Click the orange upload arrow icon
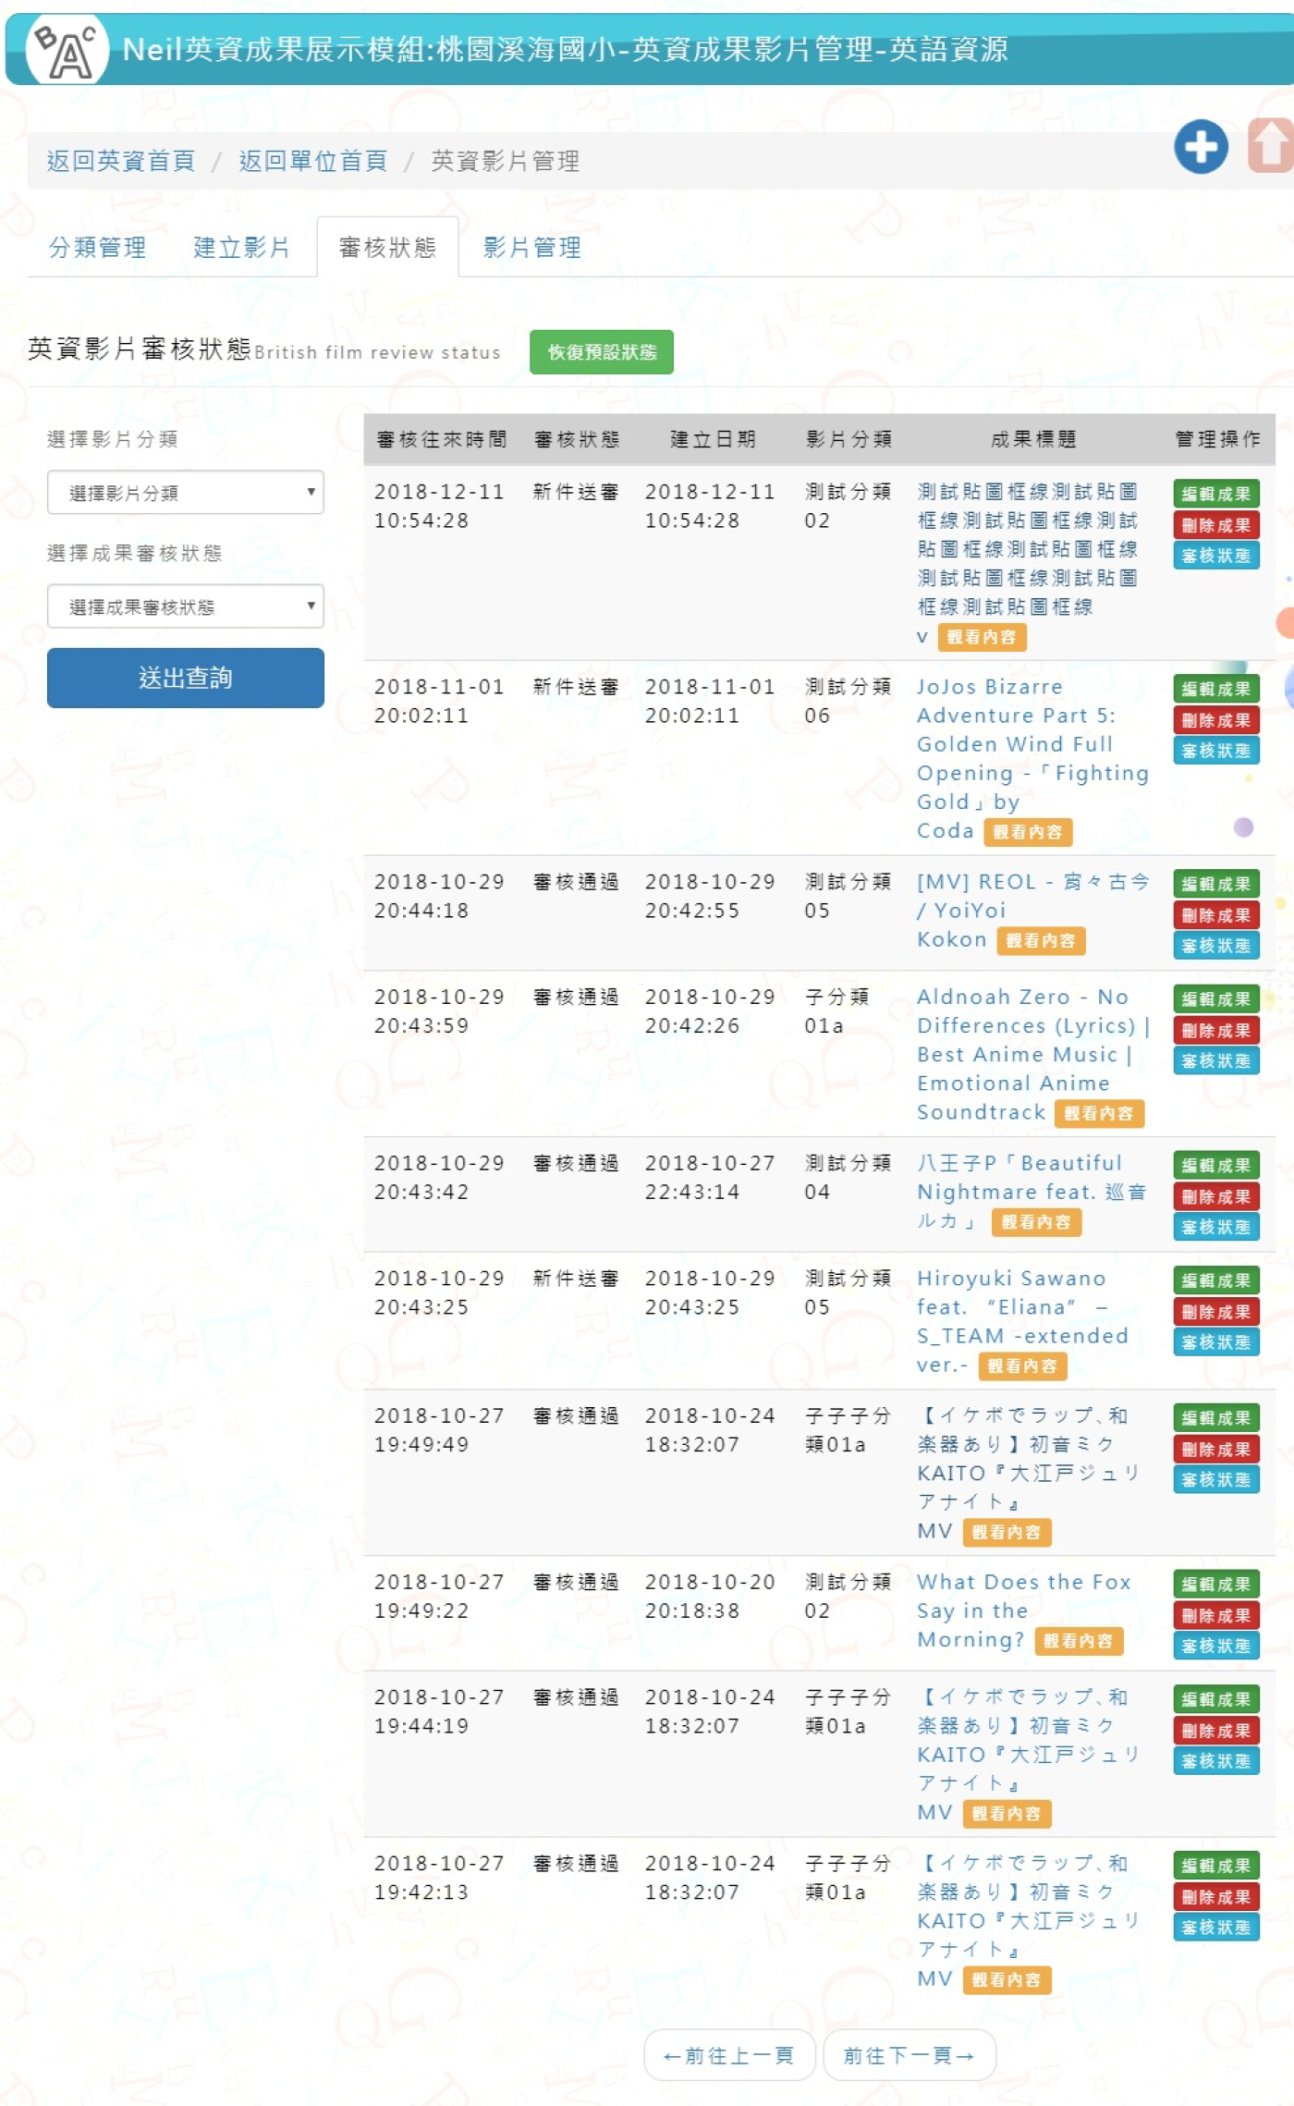 pyautogui.click(x=1272, y=146)
